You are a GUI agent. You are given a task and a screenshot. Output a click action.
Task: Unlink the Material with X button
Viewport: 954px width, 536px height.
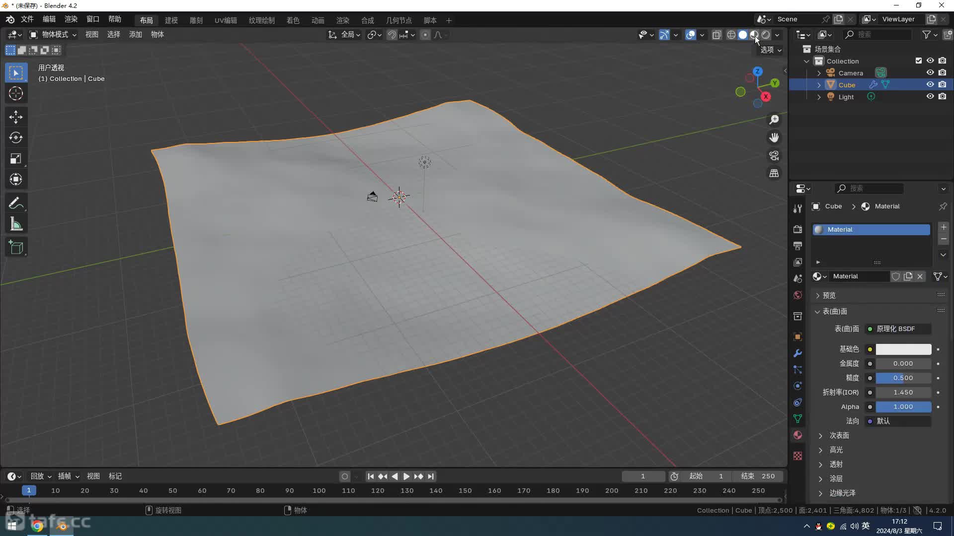(x=920, y=276)
